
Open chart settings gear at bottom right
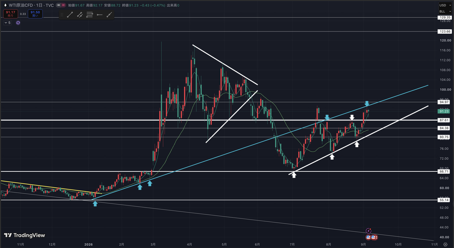[445, 244]
